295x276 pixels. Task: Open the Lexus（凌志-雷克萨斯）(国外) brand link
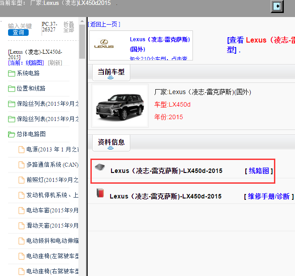click(x=160, y=44)
